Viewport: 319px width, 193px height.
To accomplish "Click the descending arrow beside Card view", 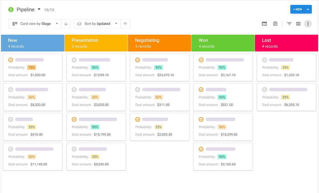I will (66, 24).
